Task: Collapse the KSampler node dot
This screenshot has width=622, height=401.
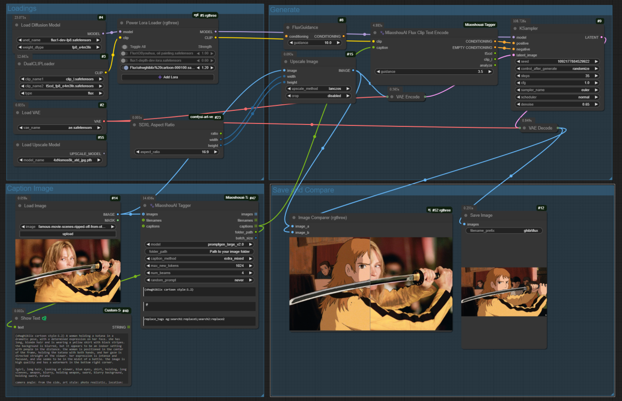Action: tap(515, 28)
